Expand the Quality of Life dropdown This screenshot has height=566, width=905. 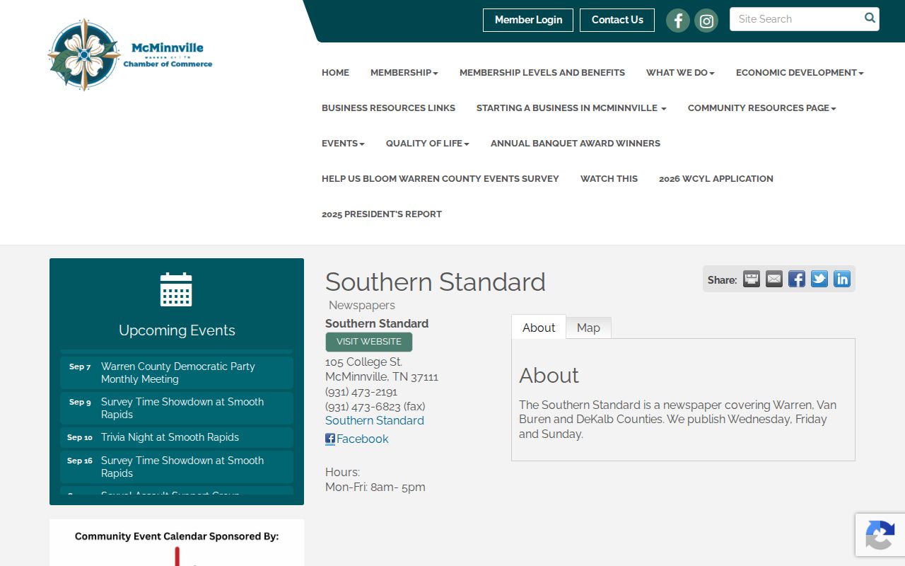coord(428,143)
